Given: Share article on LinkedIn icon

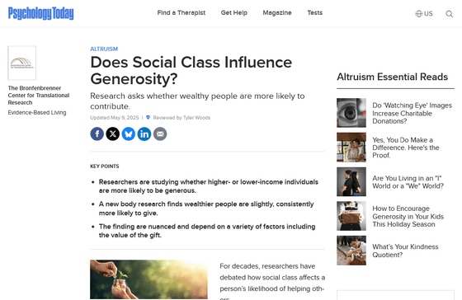Looking at the screenshot, I should [x=144, y=134].
